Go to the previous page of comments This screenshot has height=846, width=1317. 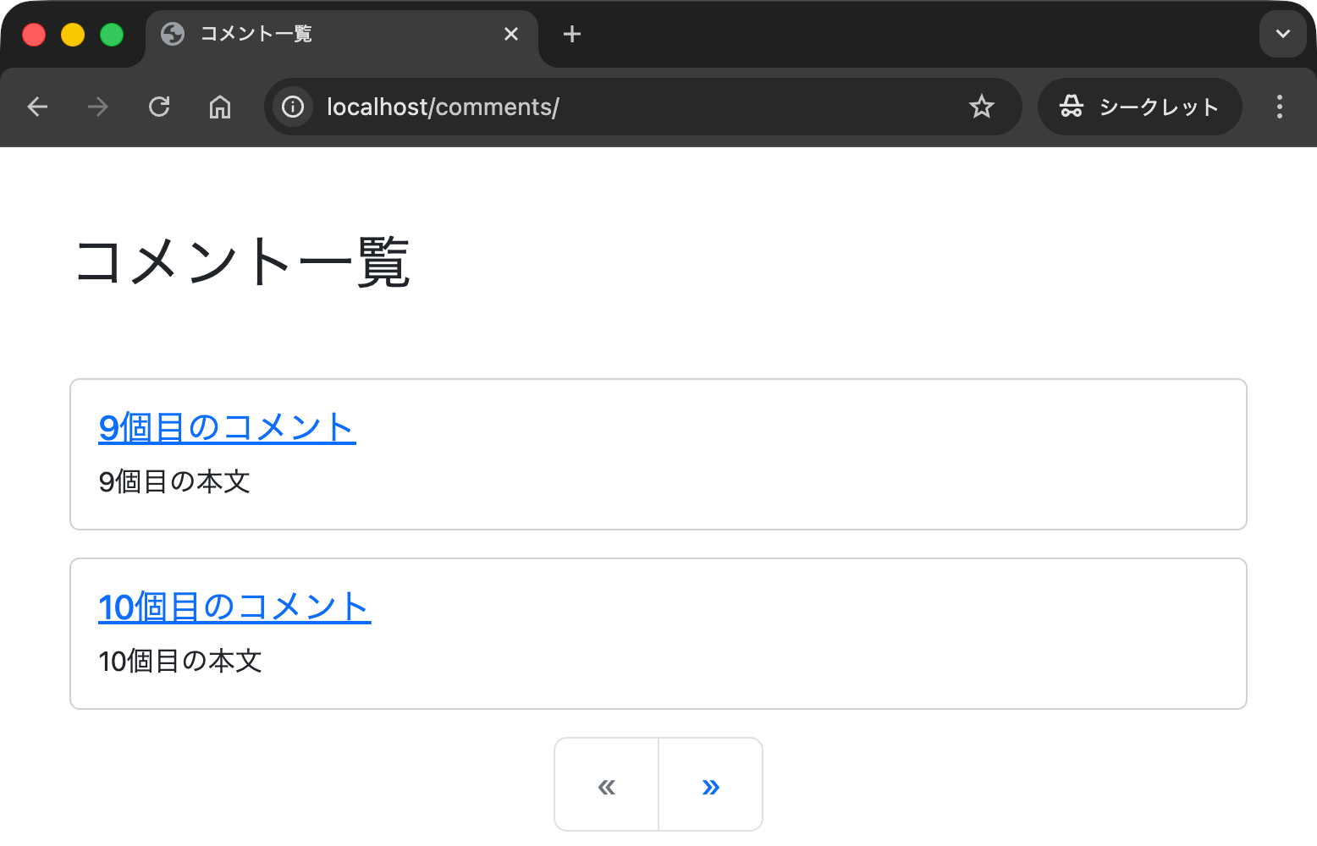[606, 785]
